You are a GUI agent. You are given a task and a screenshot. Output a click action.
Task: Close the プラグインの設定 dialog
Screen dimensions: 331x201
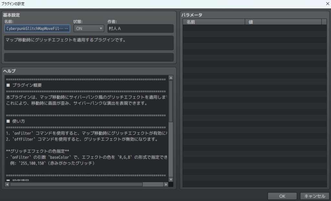327,4
